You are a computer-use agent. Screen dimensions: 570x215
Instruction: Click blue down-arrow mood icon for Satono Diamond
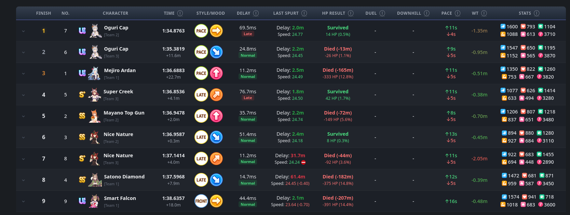click(216, 180)
